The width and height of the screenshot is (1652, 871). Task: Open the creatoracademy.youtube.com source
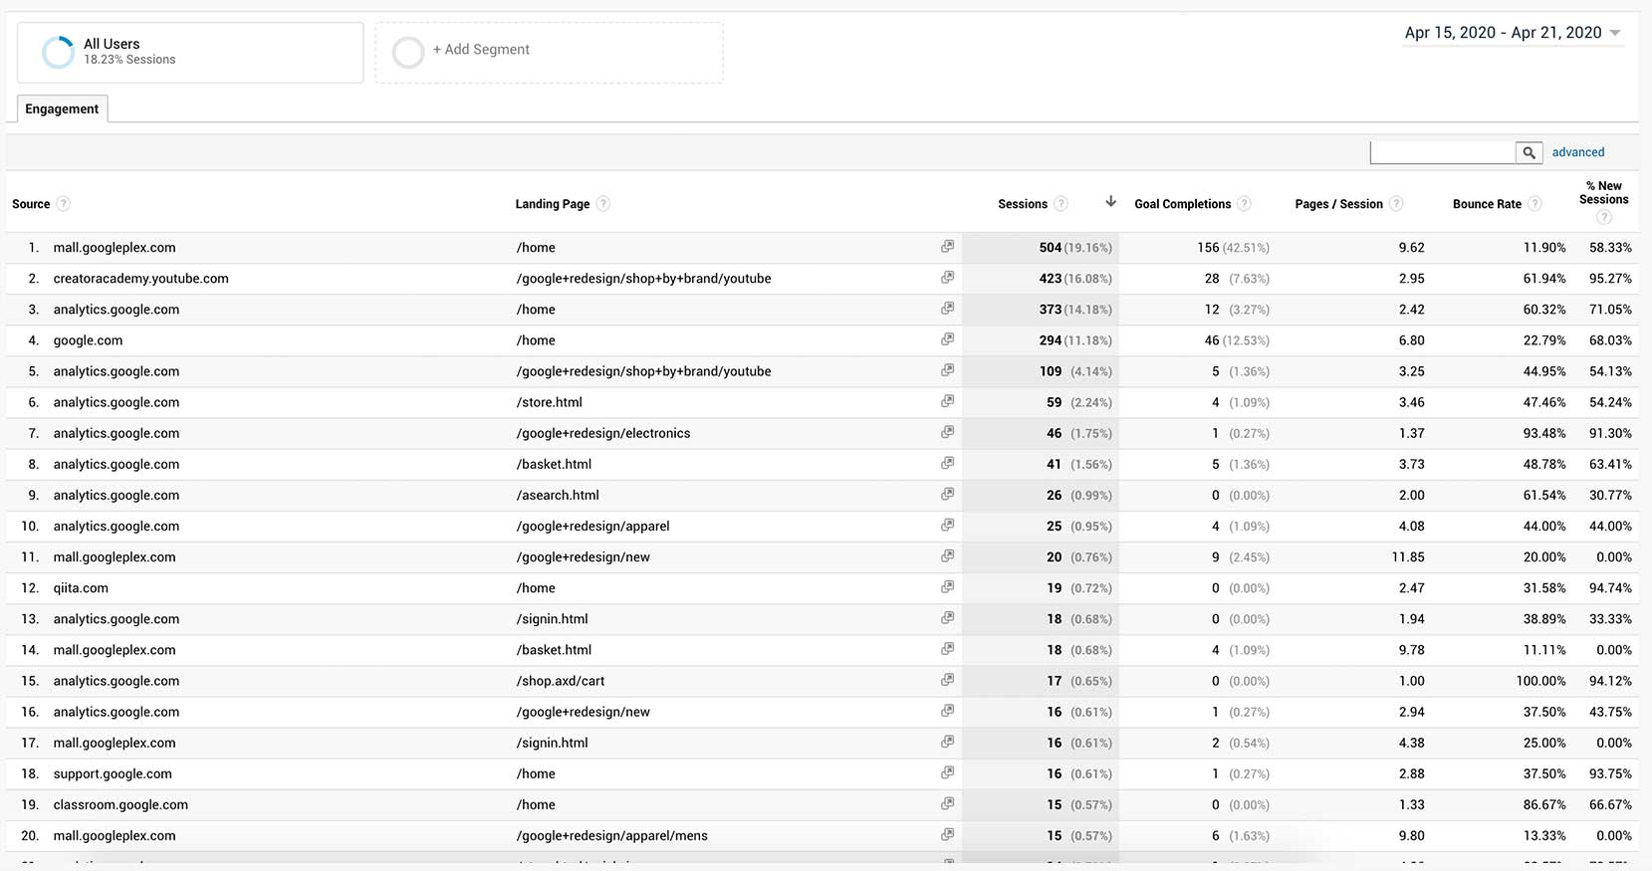[141, 279]
